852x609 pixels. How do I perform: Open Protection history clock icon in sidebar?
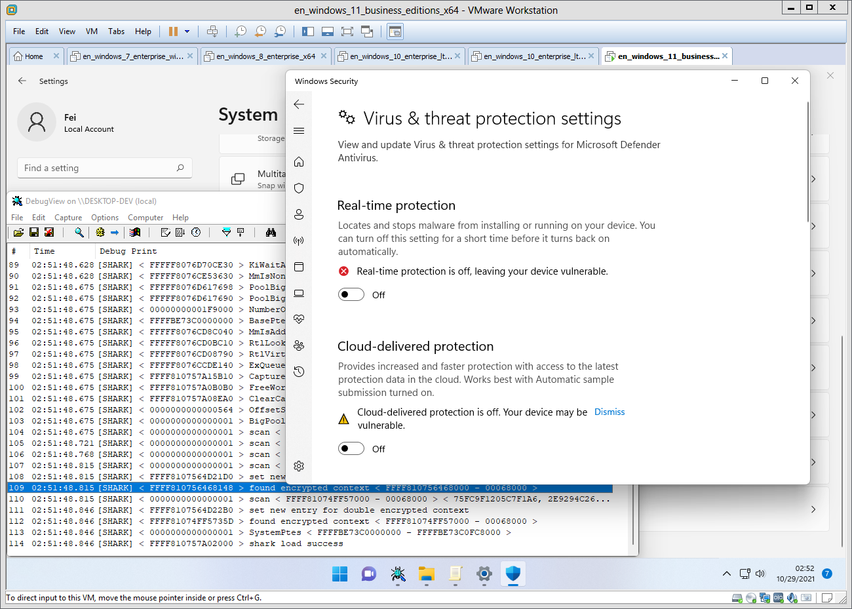pyautogui.click(x=299, y=371)
